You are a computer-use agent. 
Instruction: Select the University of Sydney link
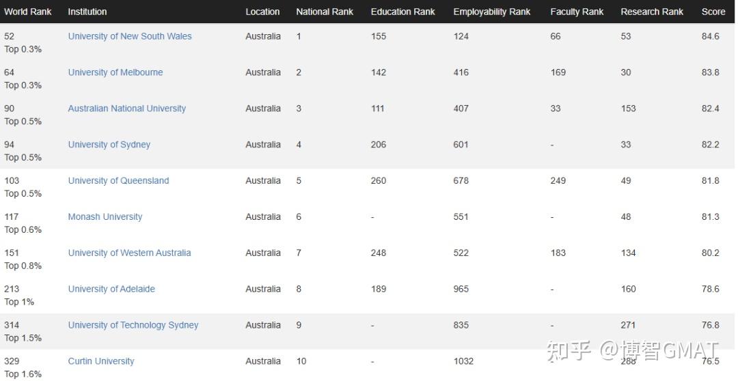(109, 145)
